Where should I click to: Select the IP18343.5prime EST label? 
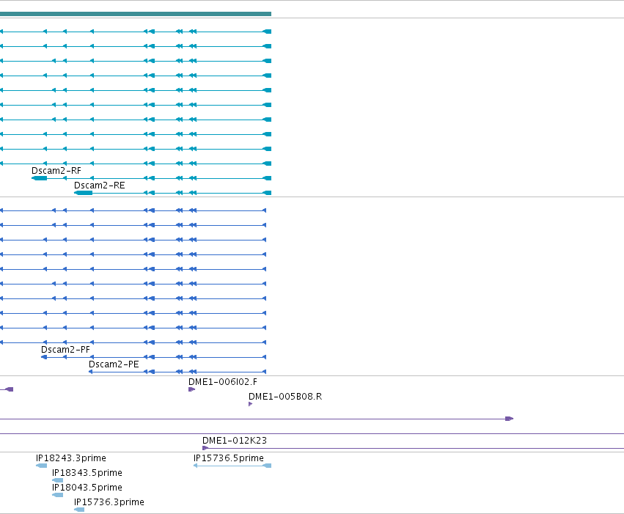point(87,473)
